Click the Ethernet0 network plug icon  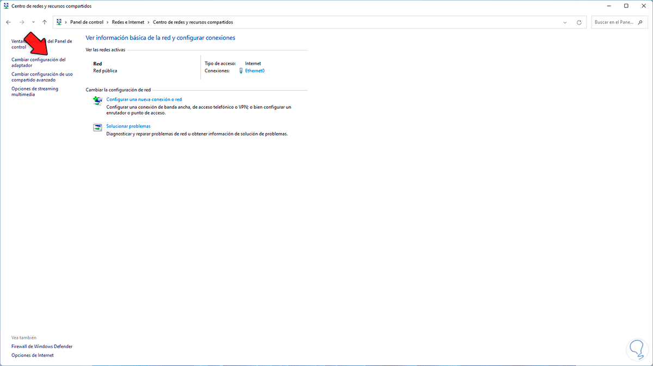[241, 71]
